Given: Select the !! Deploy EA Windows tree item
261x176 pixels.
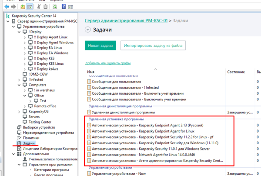Looking at the screenshot, I should tap(51, 53).
